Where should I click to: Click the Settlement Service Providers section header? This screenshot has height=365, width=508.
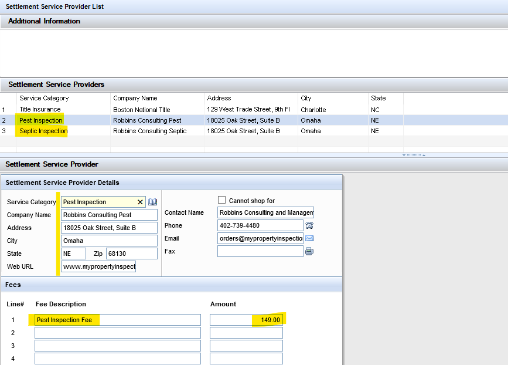(254, 85)
